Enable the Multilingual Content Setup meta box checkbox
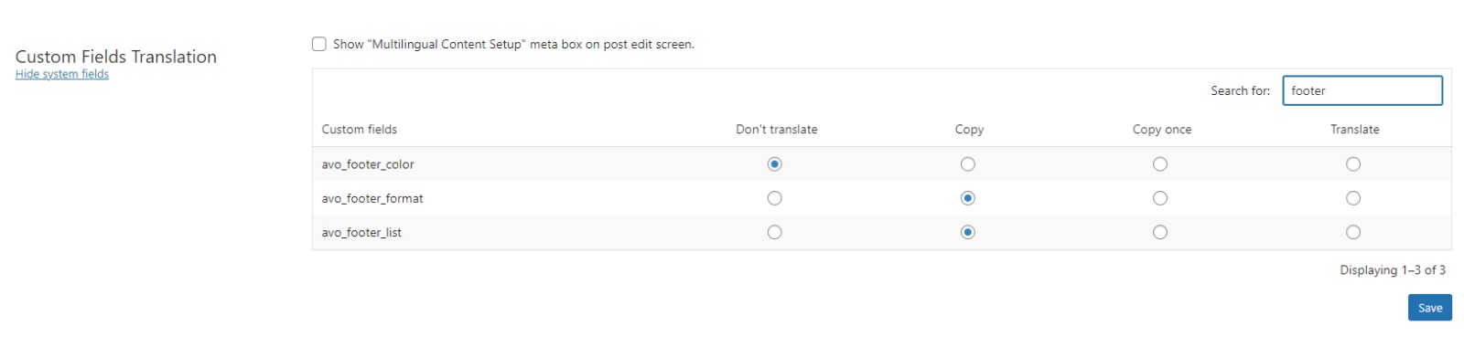1464x337 pixels. click(319, 44)
